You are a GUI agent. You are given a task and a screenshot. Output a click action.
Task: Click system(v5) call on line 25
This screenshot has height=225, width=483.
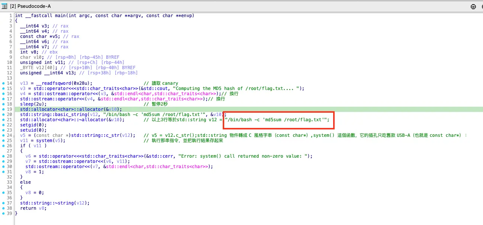click(x=49, y=141)
